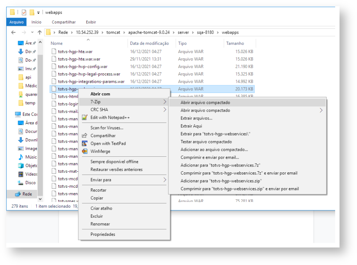The image size is (357, 265).
Task: Expand the CRC SHA submenu
Action: (124, 110)
